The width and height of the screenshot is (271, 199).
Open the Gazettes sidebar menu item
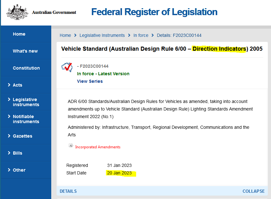[22, 136]
